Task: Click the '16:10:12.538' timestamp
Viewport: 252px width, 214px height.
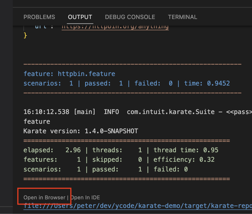Action: point(46,112)
